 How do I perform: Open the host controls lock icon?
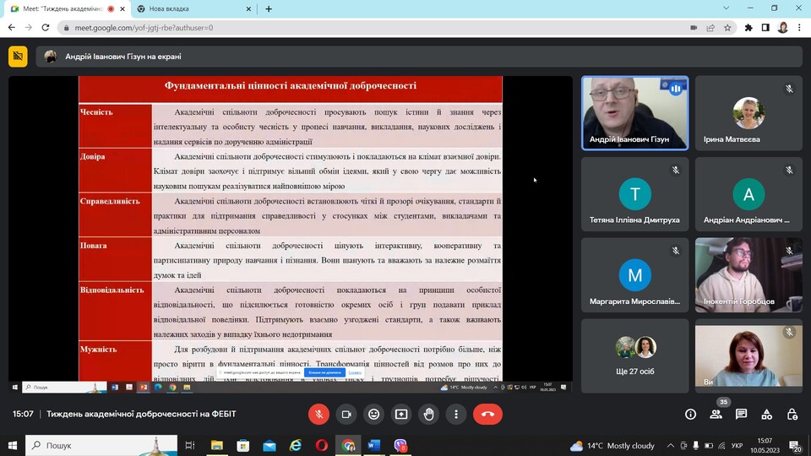click(792, 414)
